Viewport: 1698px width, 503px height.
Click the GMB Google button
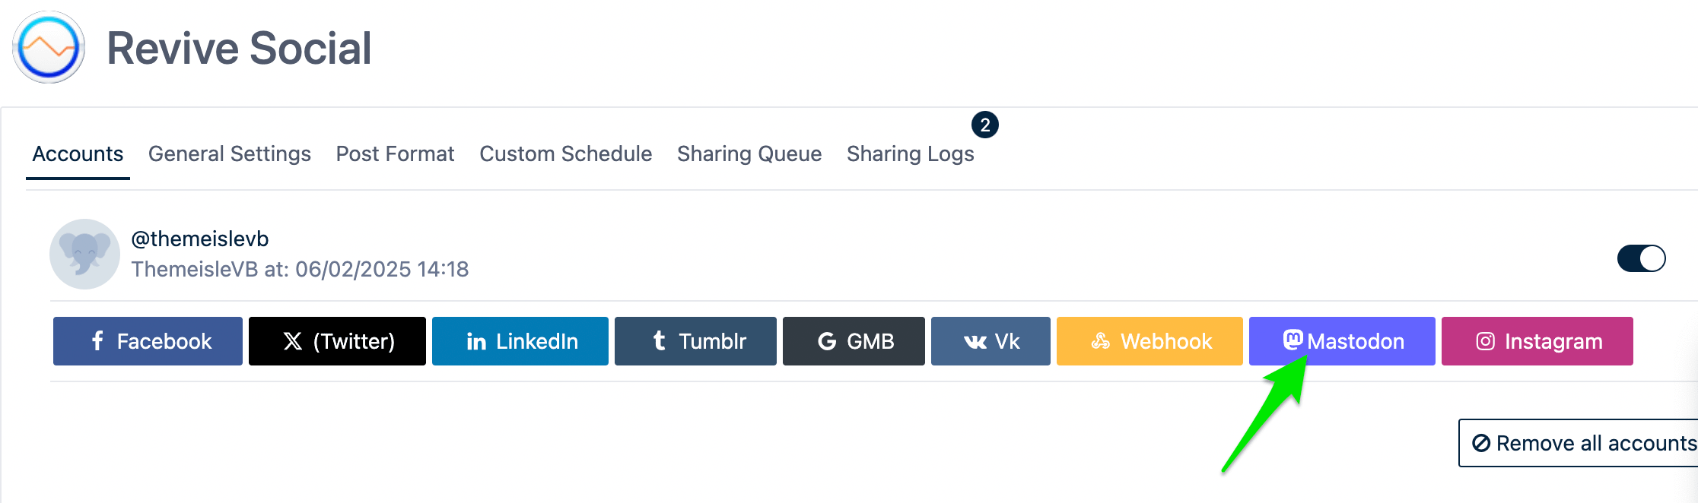pyautogui.click(x=854, y=341)
